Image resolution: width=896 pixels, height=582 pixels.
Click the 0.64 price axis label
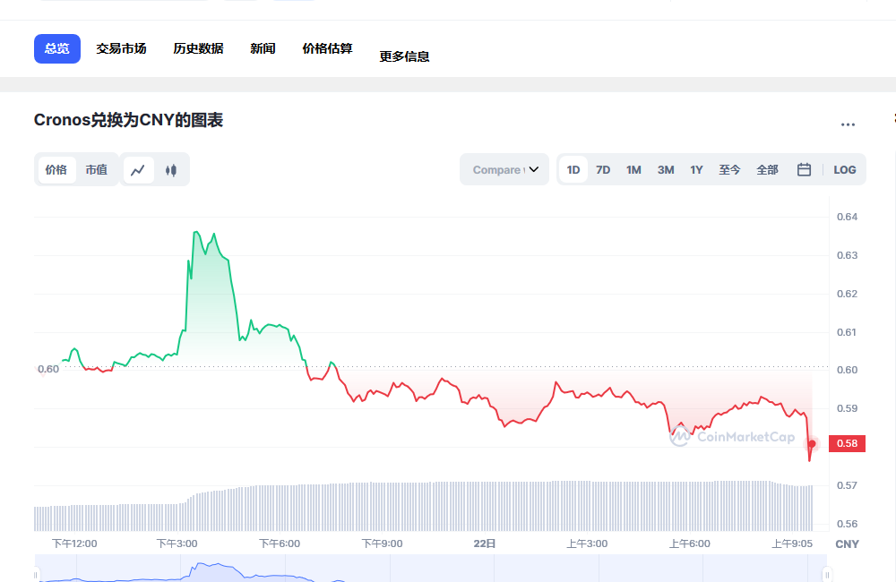847,217
